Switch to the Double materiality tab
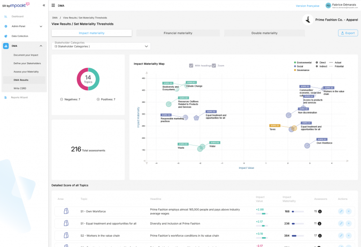Screen dimensions: 361x247 click(x=264, y=33)
